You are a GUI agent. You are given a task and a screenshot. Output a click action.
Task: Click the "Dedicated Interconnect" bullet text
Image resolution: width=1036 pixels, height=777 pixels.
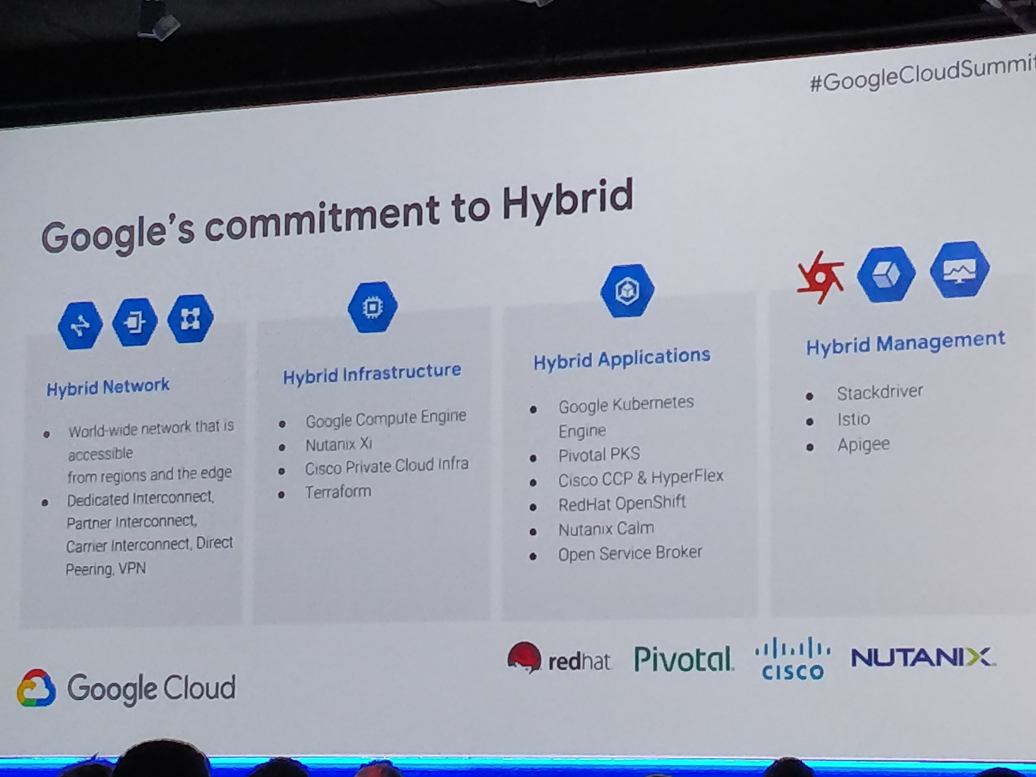point(149,533)
